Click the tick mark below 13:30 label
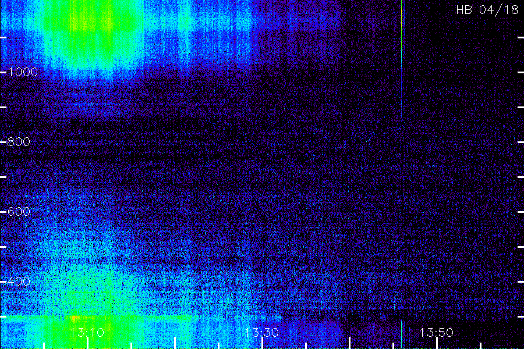 [x=262, y=343]
